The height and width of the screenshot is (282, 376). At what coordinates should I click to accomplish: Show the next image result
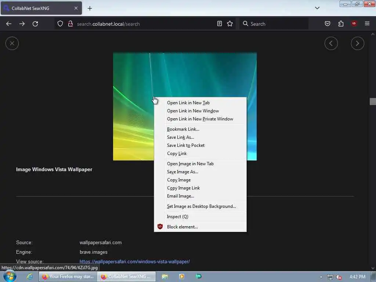pos(358,43)
